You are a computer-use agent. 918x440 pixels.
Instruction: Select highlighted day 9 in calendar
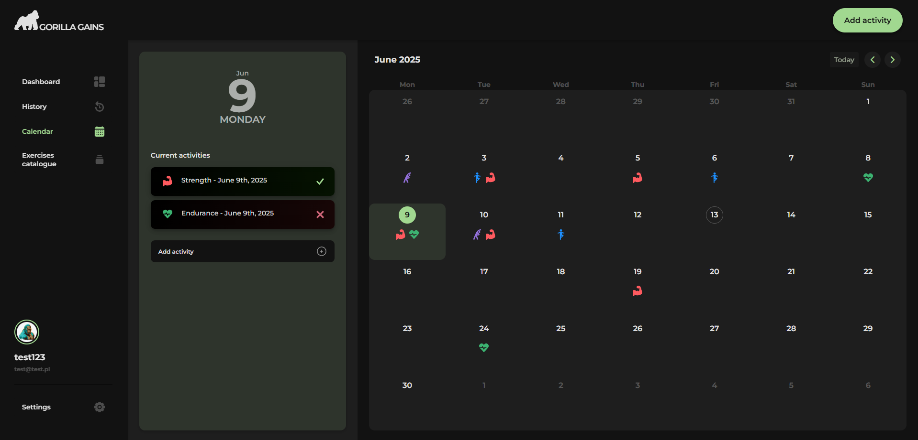coord(407,215)
